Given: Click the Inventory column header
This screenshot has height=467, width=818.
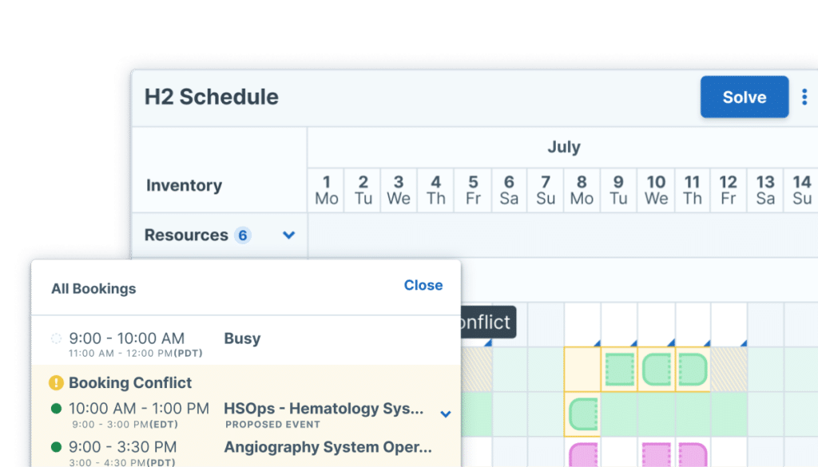Looking at the screenshot, I should pos(184,185).
